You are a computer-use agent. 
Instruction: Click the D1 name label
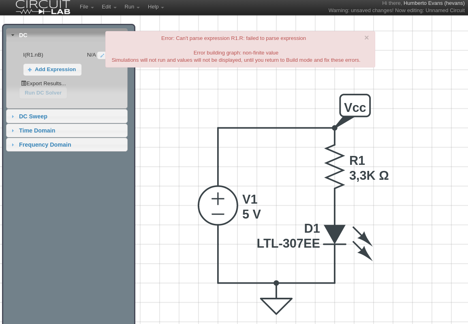(312, 229)
